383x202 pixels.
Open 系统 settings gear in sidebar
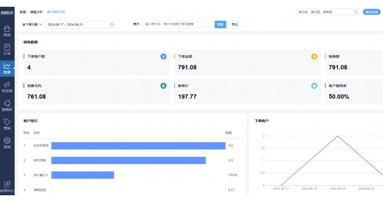pyautogui.click(x=7, y=143)
